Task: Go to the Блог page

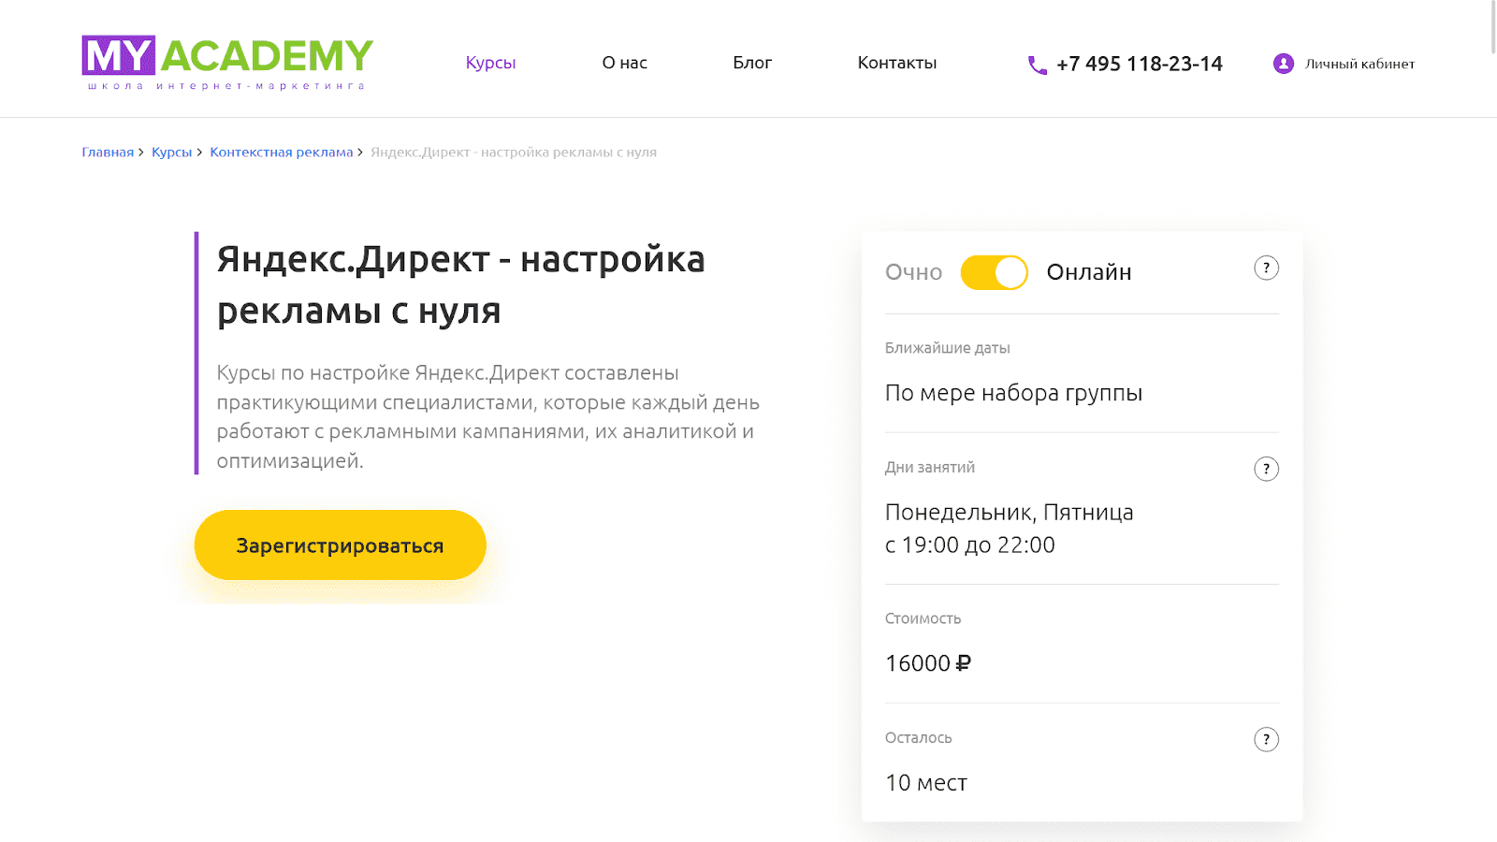Action: pyautogui.click(x=752, y=63)
